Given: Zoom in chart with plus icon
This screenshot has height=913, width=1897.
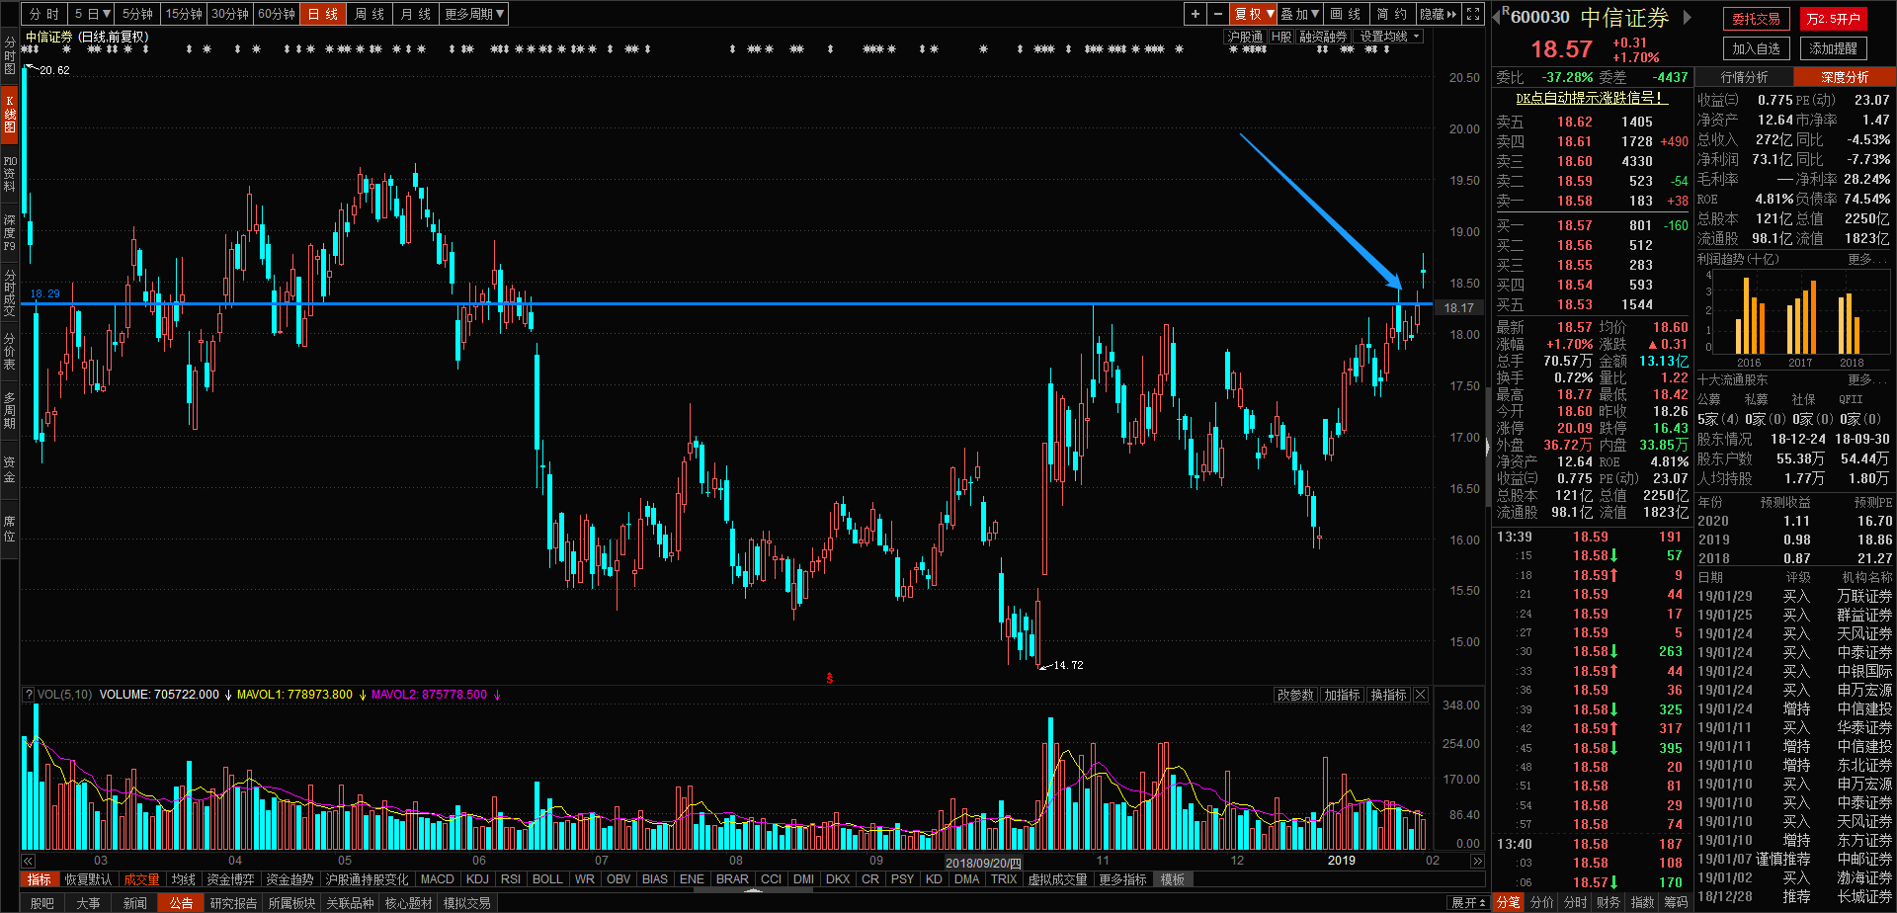Looking at the screenshot, I should click(x=1196, y=14).
